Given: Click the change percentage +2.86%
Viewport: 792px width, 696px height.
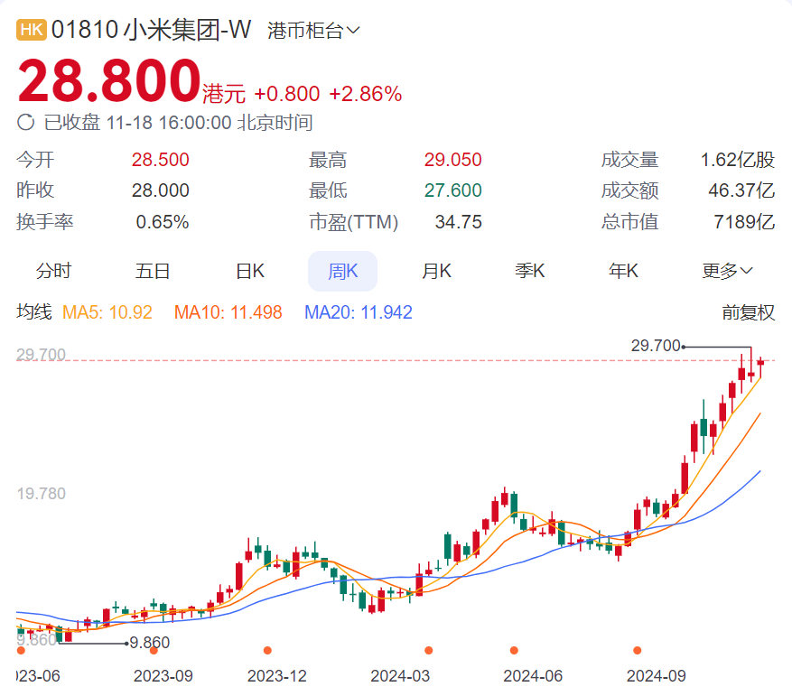Looking at the screenshot, I should pos(365,94).
